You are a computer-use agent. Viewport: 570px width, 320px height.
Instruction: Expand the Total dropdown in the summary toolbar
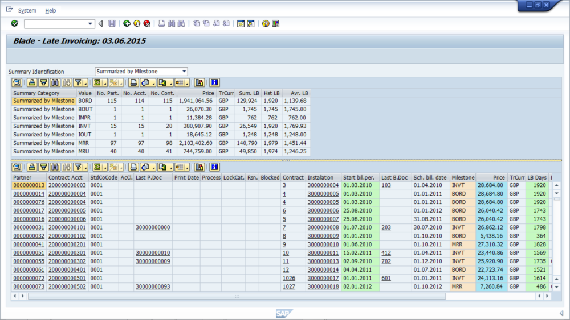[105, 84]
